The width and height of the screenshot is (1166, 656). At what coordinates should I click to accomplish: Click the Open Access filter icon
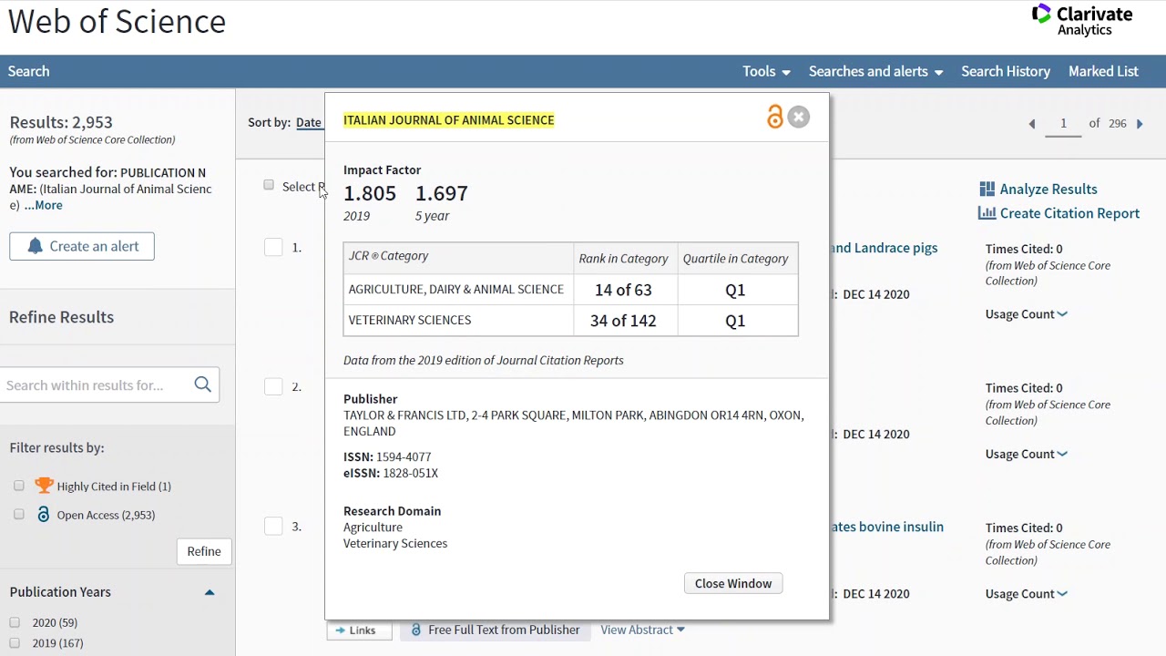[43, 515]
